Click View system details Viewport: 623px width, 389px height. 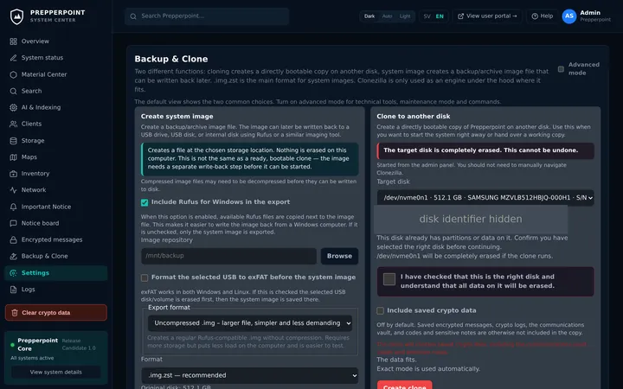[x=56, y=373]
